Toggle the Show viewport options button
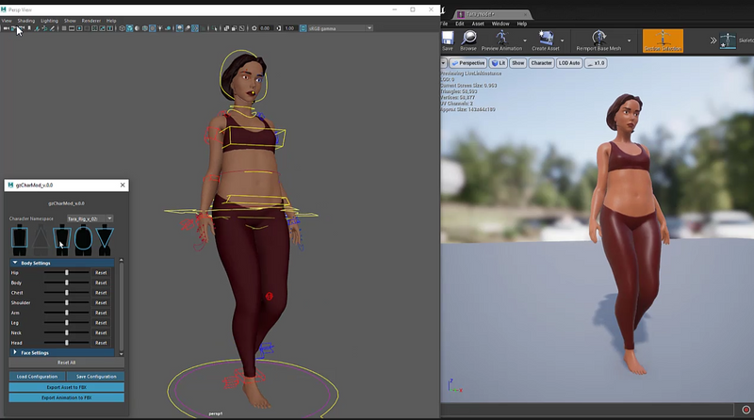Viewport: 754px width, 420px height. (517, 63)
